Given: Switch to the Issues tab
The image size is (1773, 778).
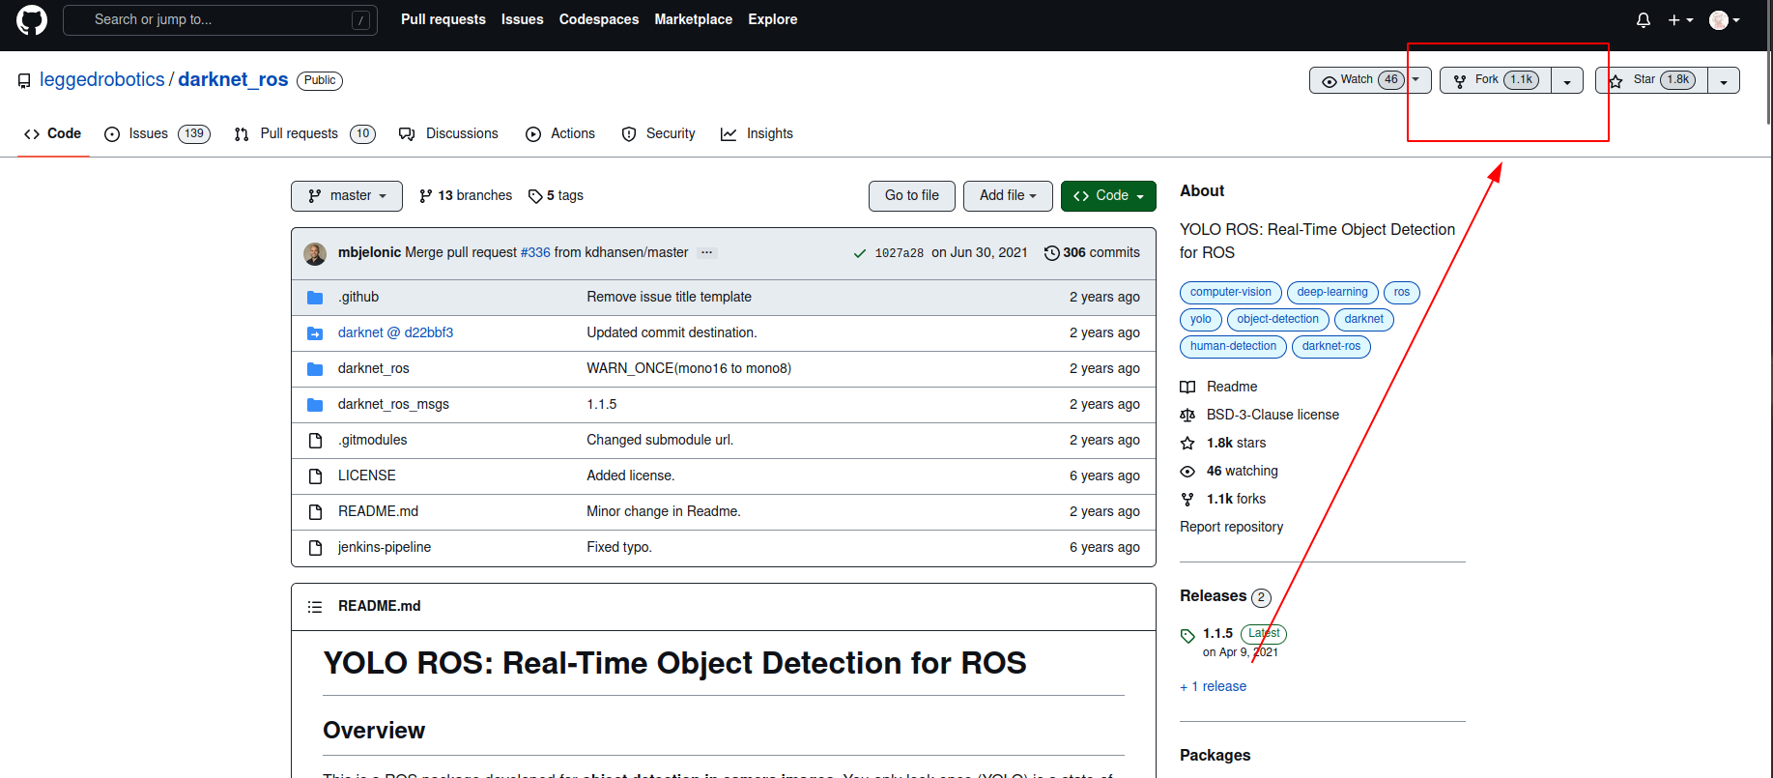Looking at the screenshot, I should [x=157, y=133].
